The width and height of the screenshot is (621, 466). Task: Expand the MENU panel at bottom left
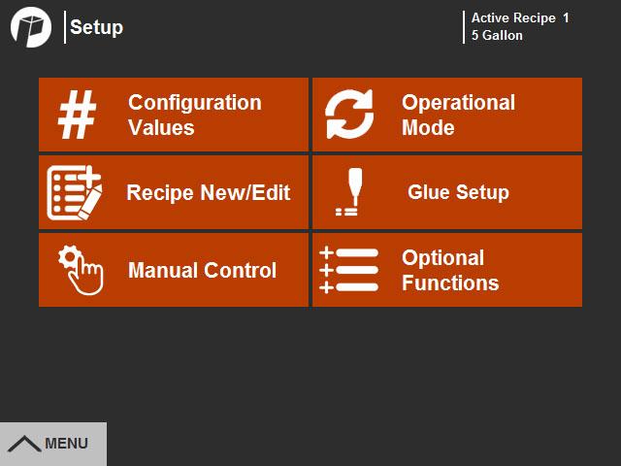click(53, 444)
